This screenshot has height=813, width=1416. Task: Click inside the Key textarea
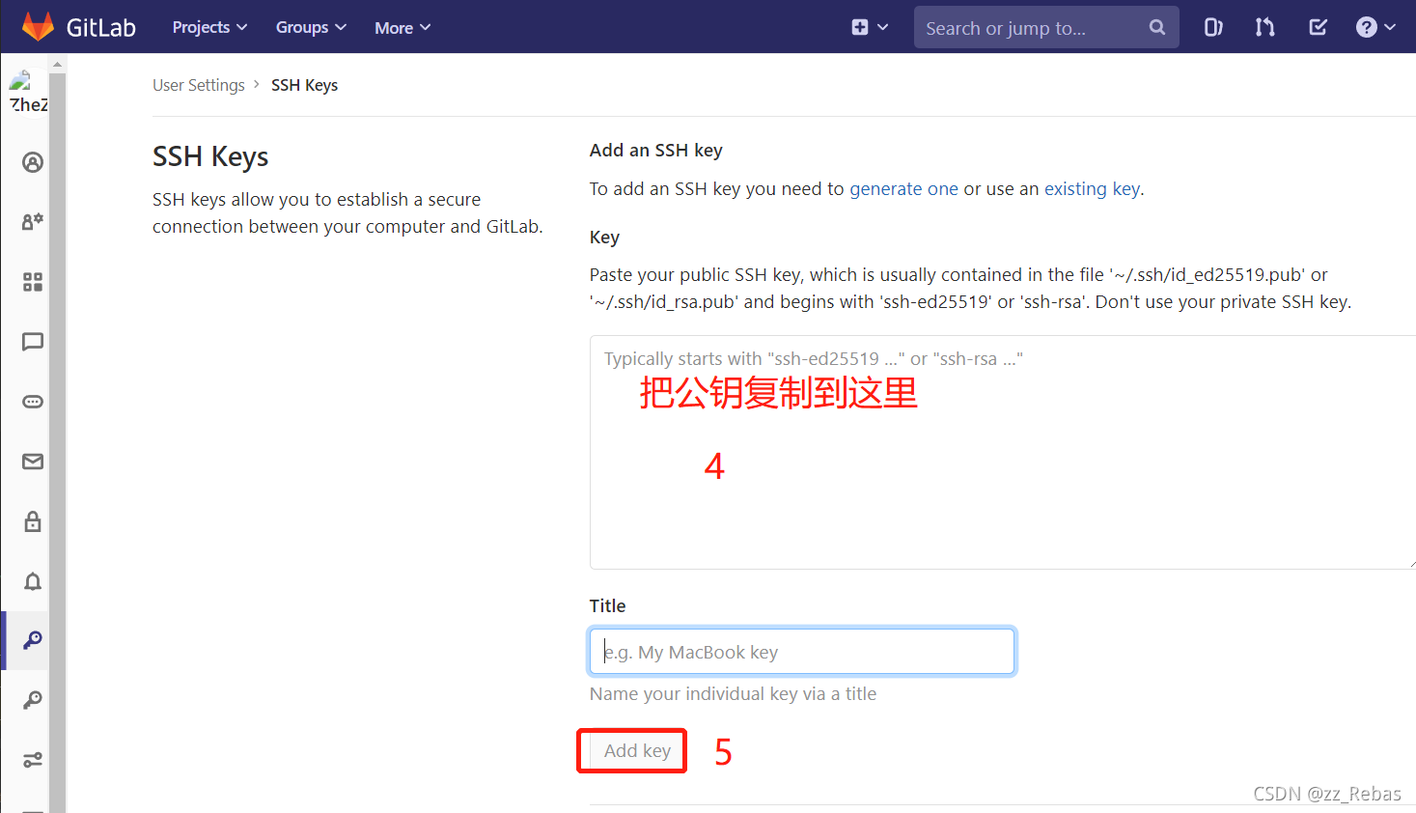pos(1003,452)
